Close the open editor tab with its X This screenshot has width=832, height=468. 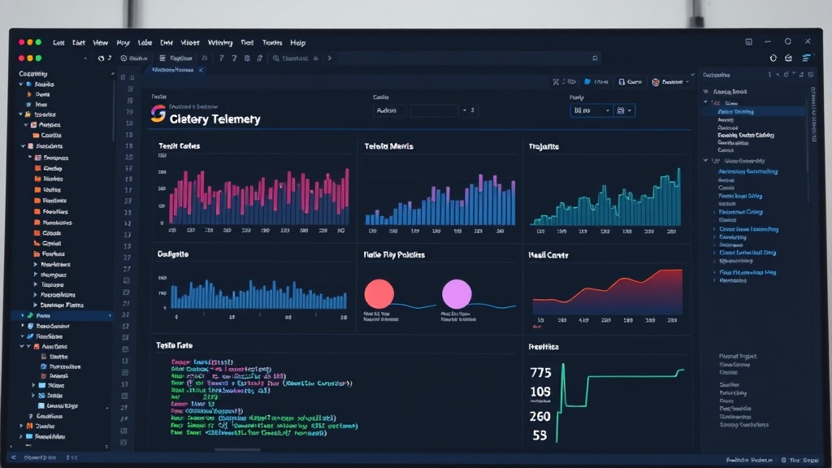201,70
